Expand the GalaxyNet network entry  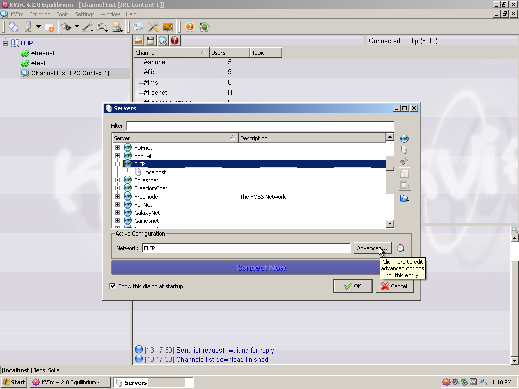(x=117, y=212)
